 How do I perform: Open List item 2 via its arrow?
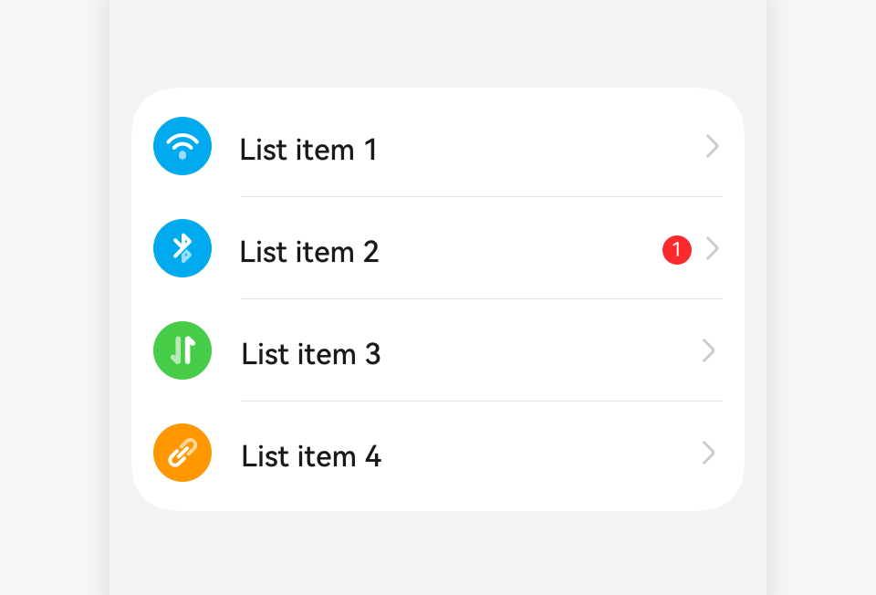pos(712,248)
